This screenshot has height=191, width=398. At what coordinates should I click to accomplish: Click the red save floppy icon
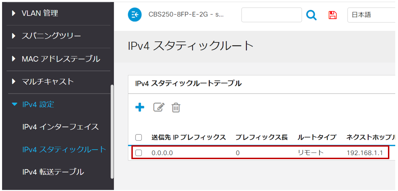332,15
